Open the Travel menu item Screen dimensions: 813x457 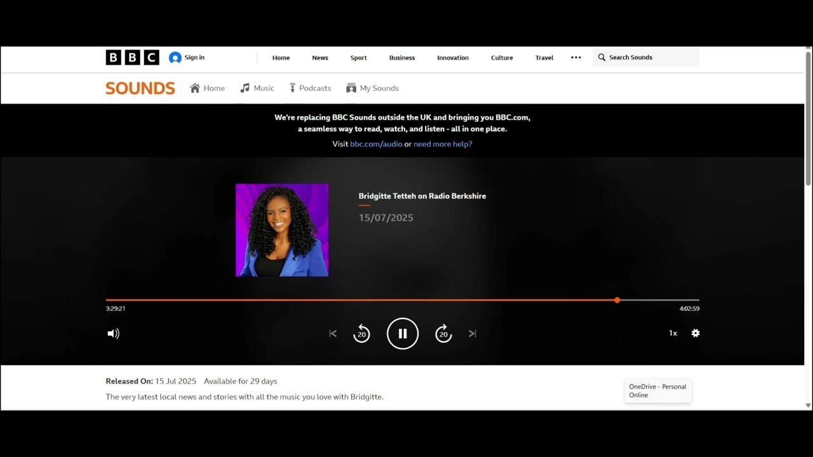tap(544, 58)
